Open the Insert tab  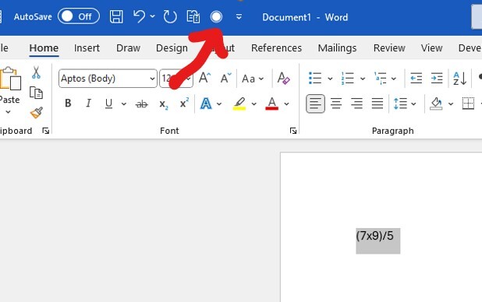87,48
